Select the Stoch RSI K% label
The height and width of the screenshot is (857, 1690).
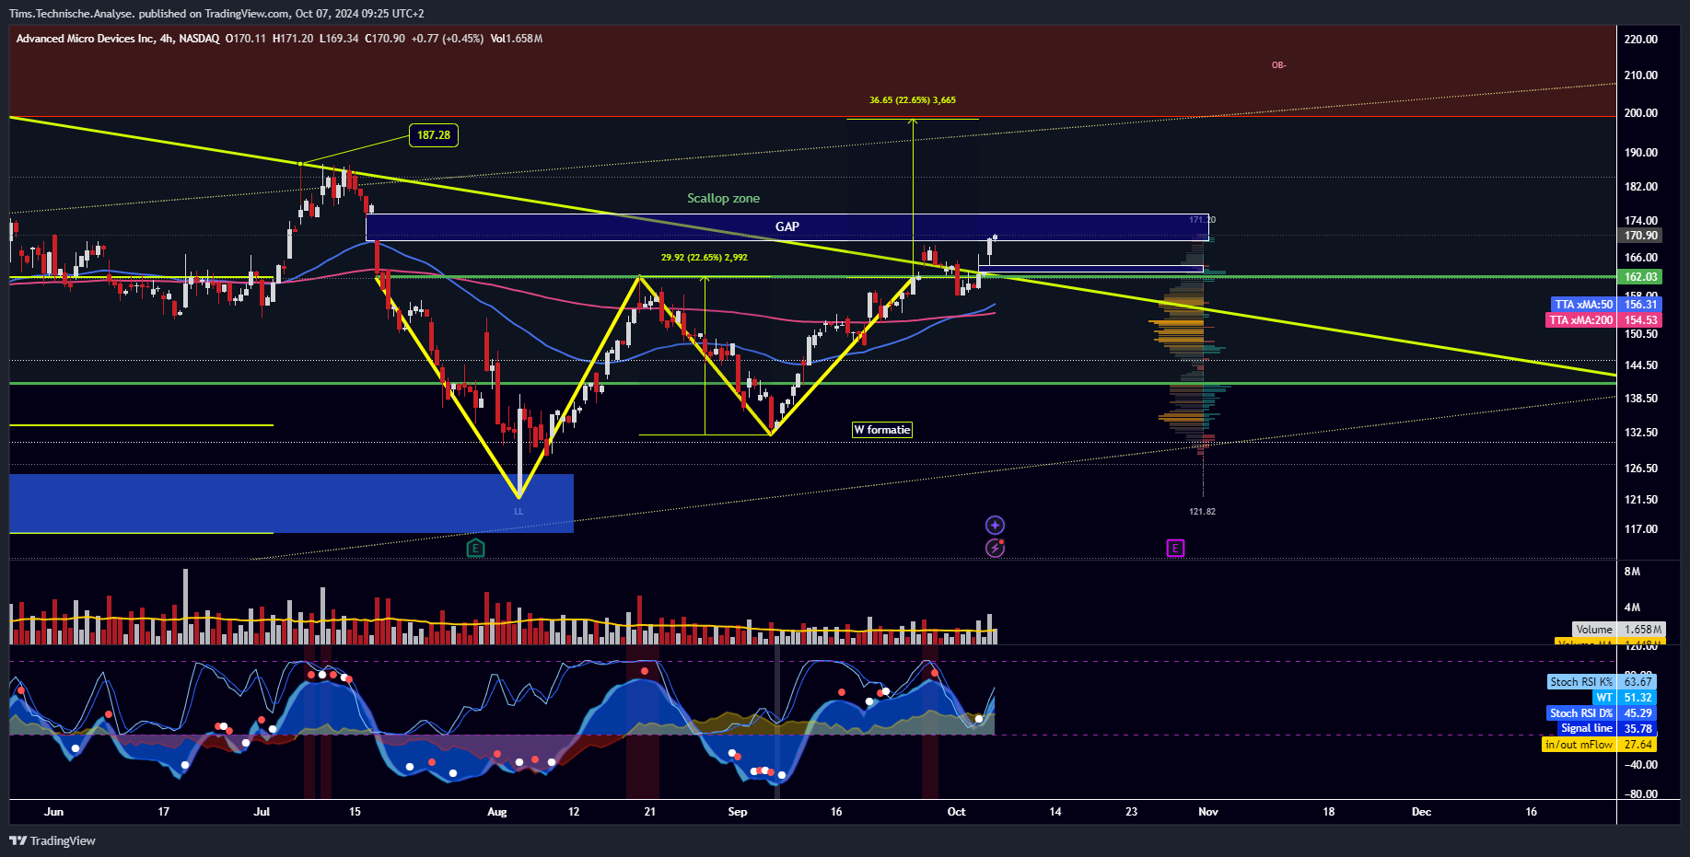1581,682
